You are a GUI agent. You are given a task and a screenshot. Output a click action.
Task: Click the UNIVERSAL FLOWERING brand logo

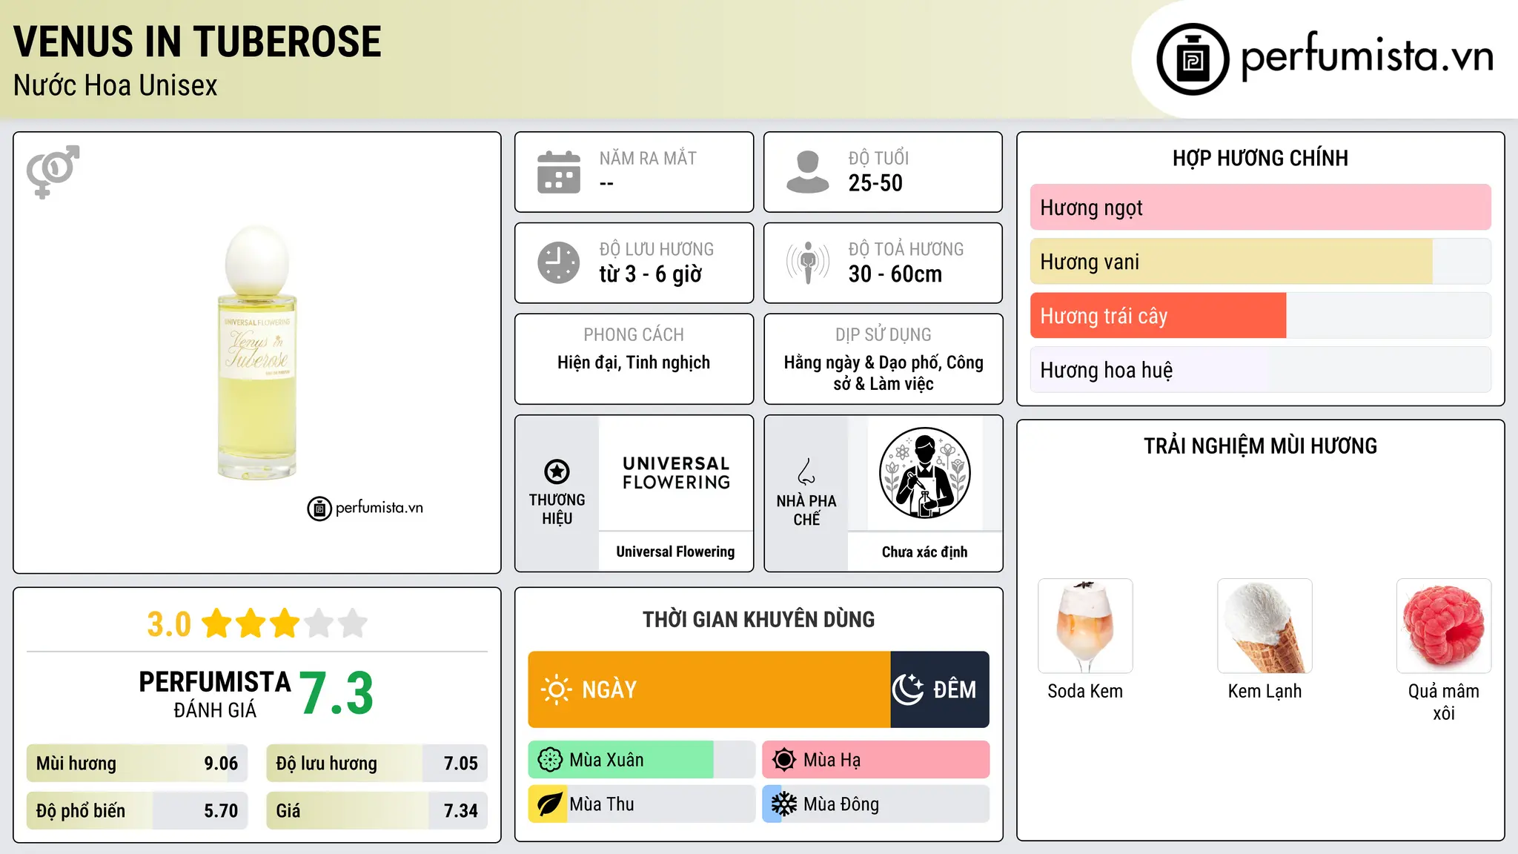tap(676, 473)
